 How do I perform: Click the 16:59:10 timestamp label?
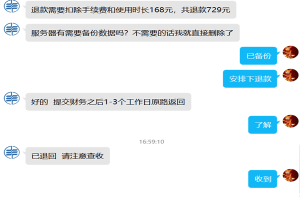click(151, 141)
